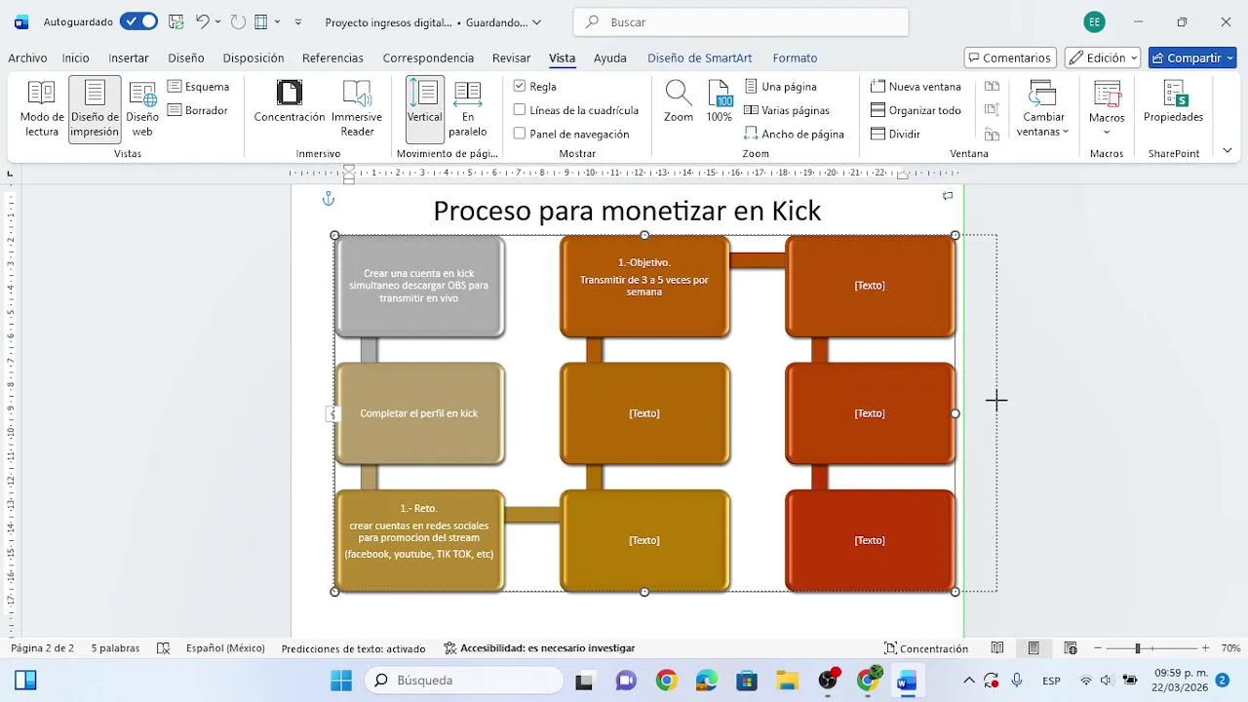Screen dimensions: 1248x702
Task: Click Español (México) language indicator
Action: (225, 648)
